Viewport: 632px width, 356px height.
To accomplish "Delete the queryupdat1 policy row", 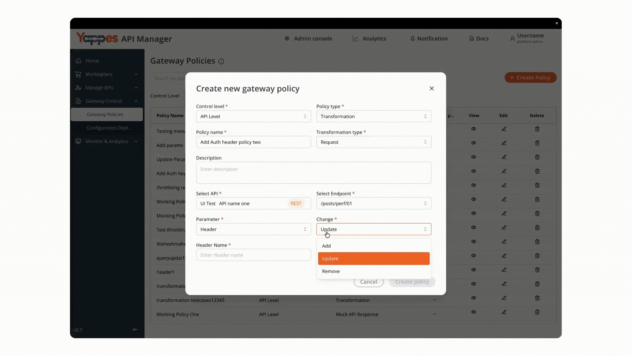I will (x=537, y=256).
